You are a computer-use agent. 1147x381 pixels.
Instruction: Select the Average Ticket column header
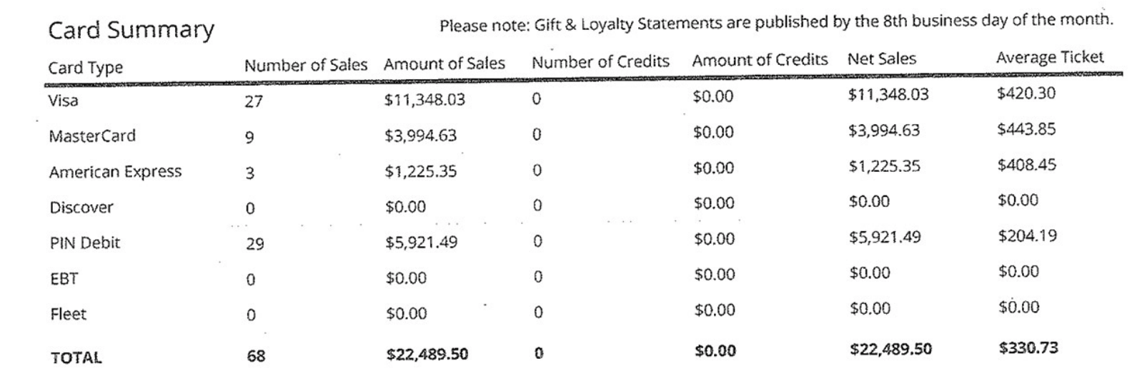coord(1049,57)
